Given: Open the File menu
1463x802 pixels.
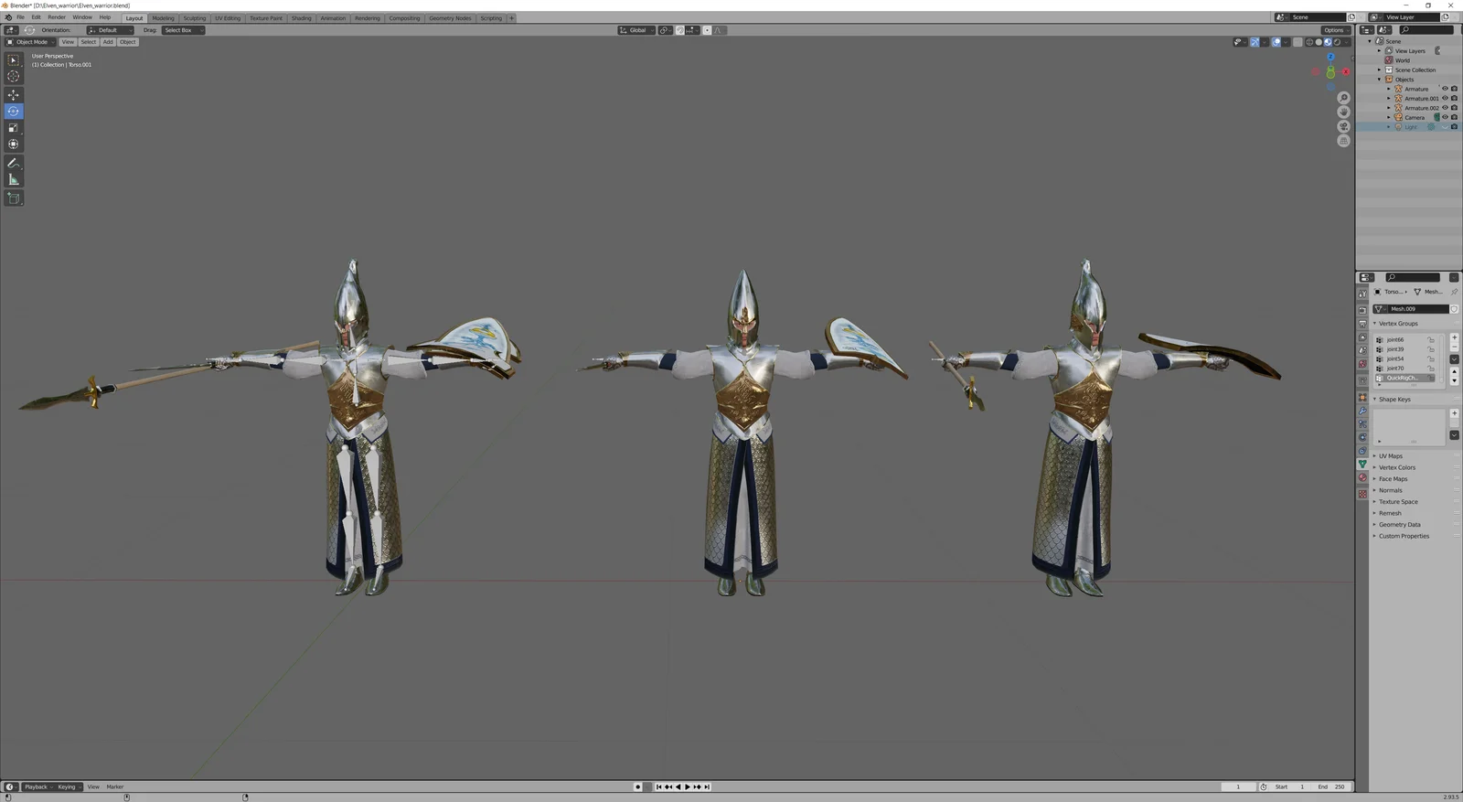Looking at the screenshot, I should (x=20, y=17).
